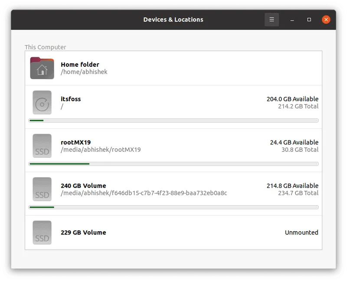The width and height of the screenshot is (347, 281).
Task: Select the Home folder entry label
Action: coord(80,65)
